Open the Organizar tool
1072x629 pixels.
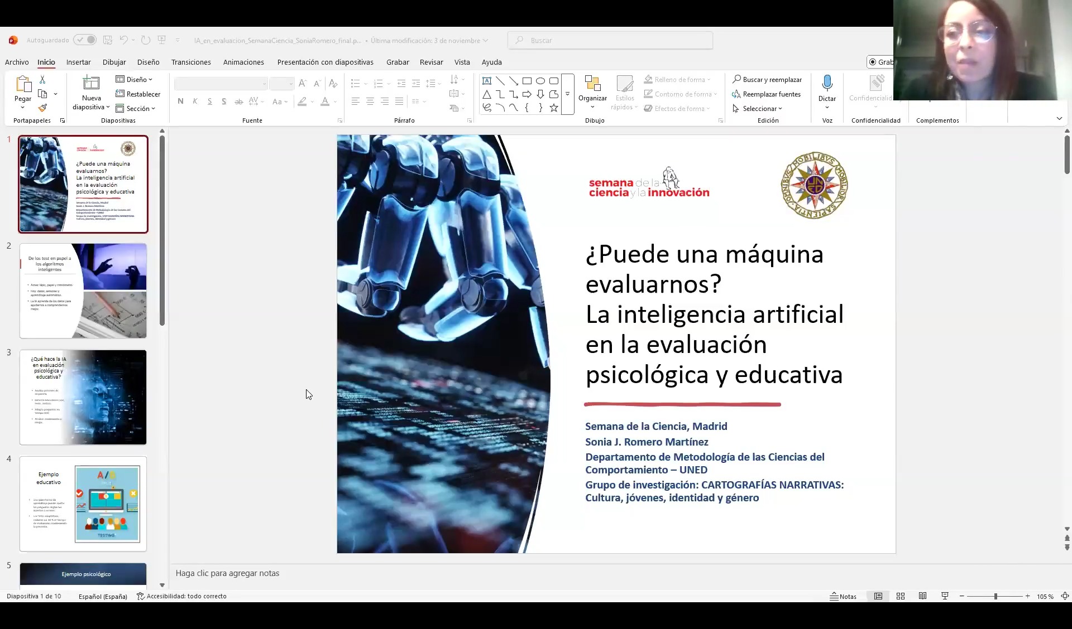click(592, 93)
